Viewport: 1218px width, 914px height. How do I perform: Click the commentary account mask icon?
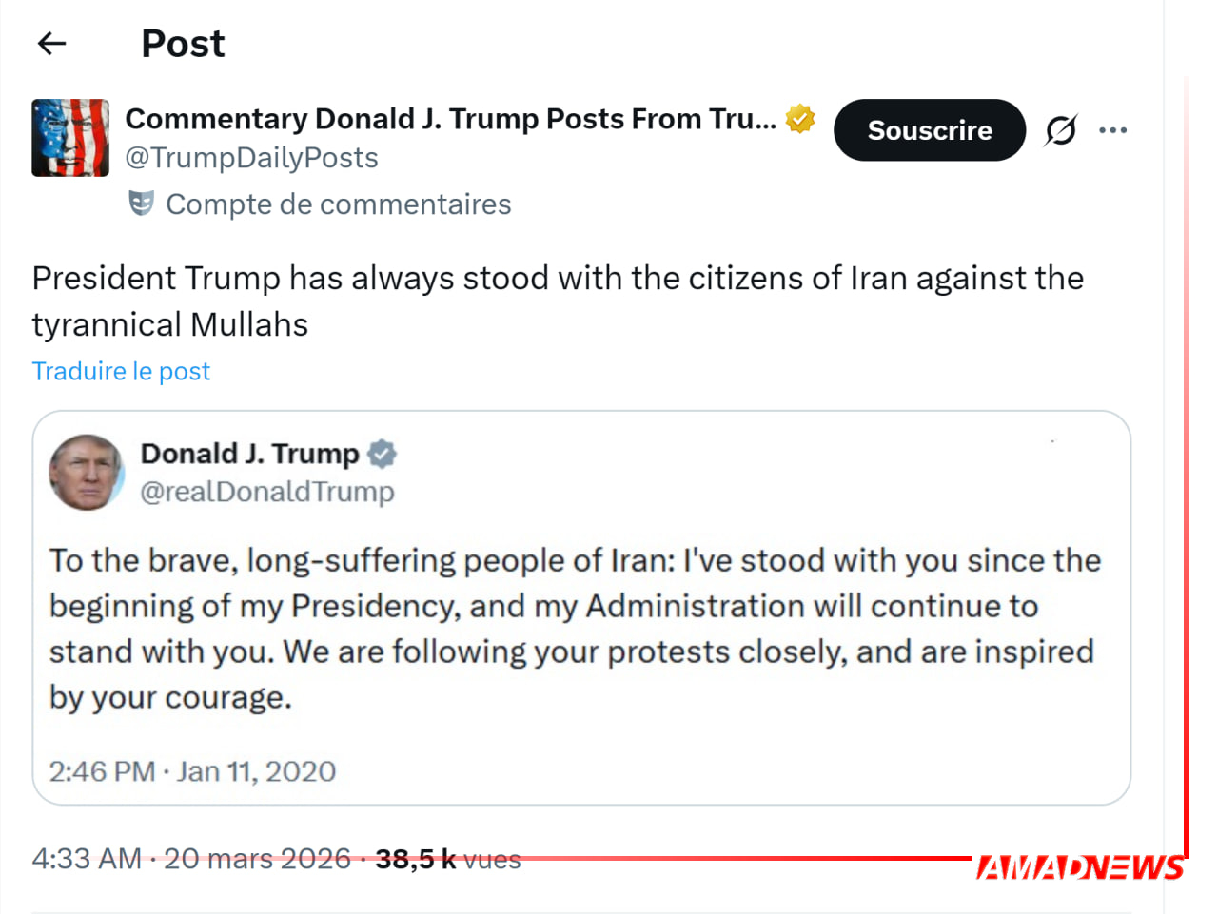point(141,204)
